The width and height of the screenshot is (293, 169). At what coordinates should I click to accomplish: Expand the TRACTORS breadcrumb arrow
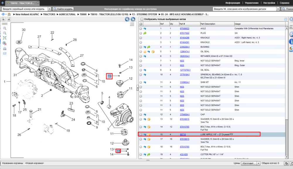point(41,14)
